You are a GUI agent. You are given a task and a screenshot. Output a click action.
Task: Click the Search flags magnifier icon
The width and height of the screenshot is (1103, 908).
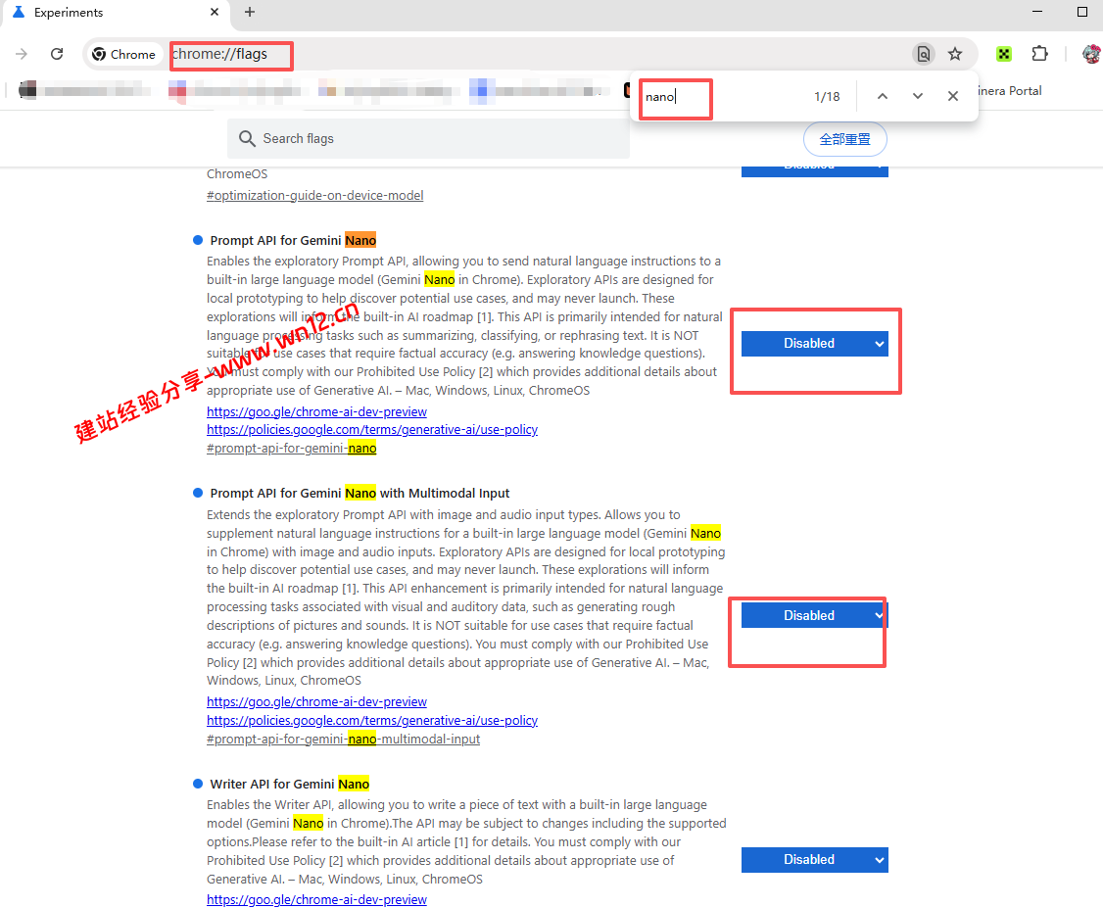(247, 138)
